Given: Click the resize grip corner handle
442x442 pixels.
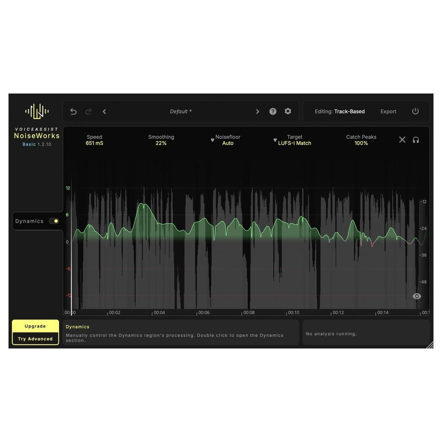Looking at the screenshot, I should point(430,345).
